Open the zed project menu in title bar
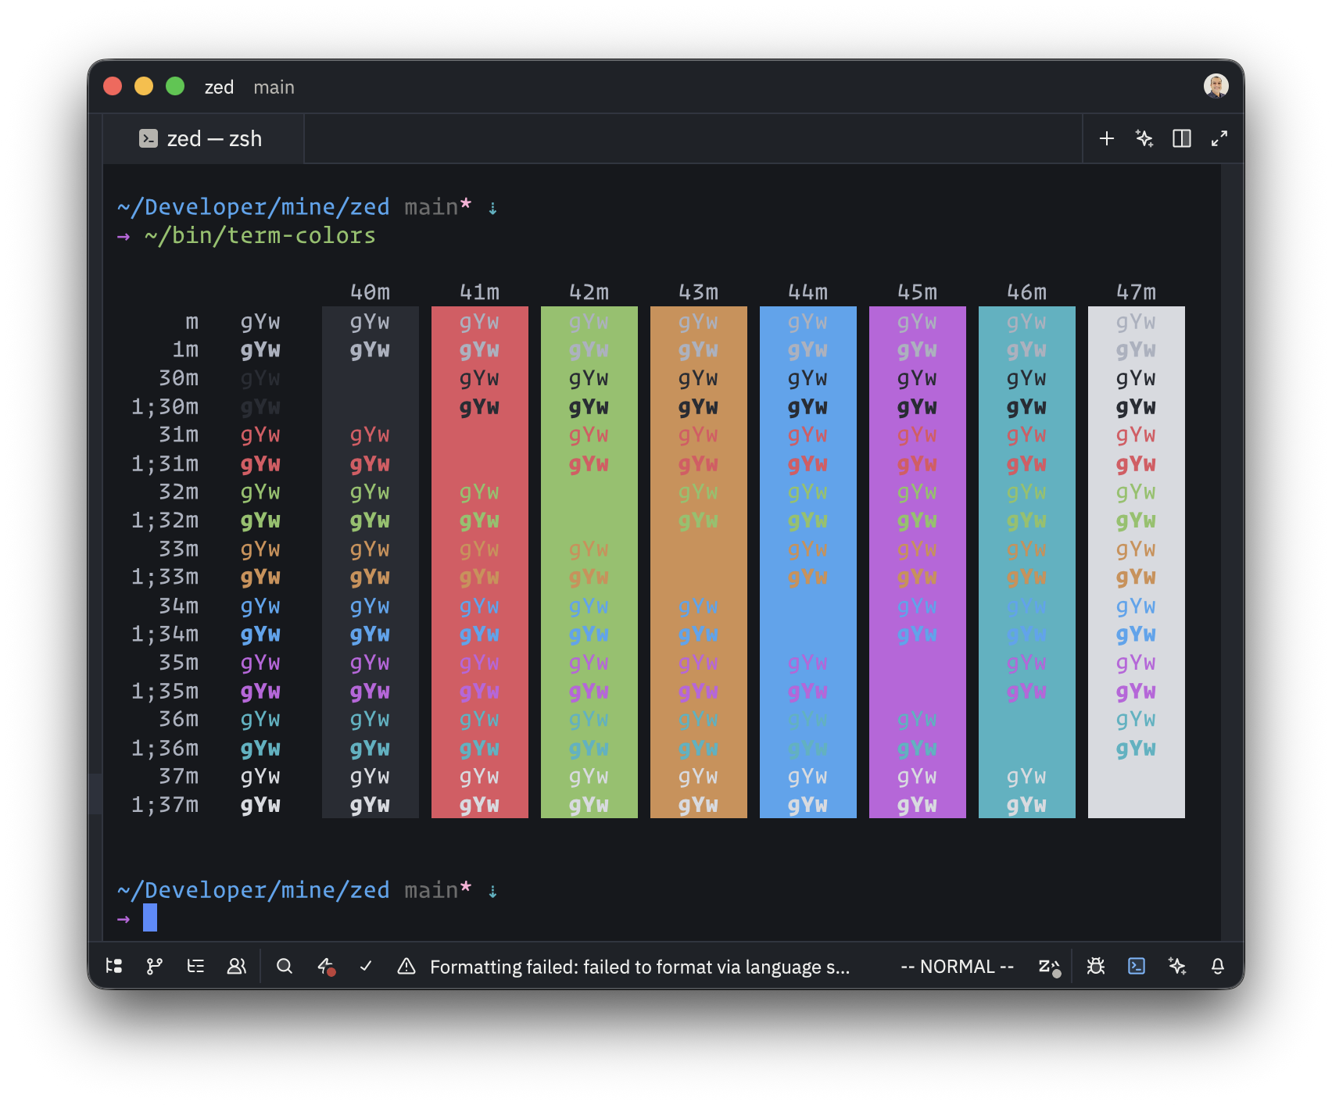The height and width of the screenshot is (1105, 1332). (219, 87)
